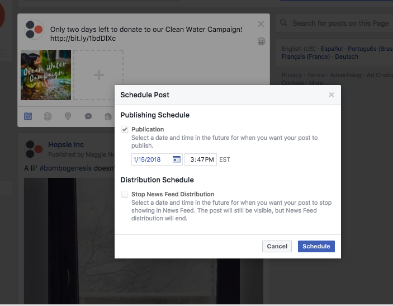This screenshot has height=306, width=393.
Task: Open the calendar date picker icon
Action: (177, 159)
